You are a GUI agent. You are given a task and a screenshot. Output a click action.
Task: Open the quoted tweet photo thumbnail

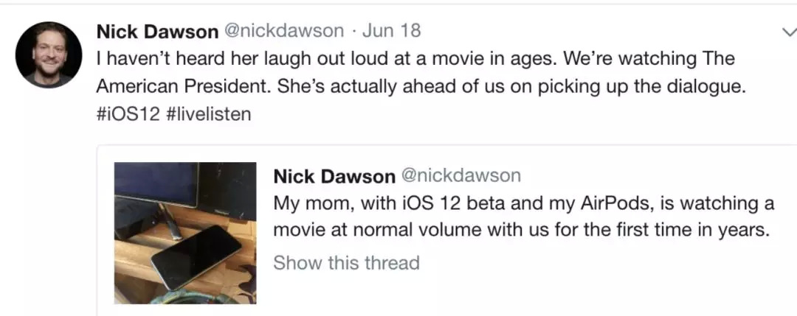click(185, 233)
